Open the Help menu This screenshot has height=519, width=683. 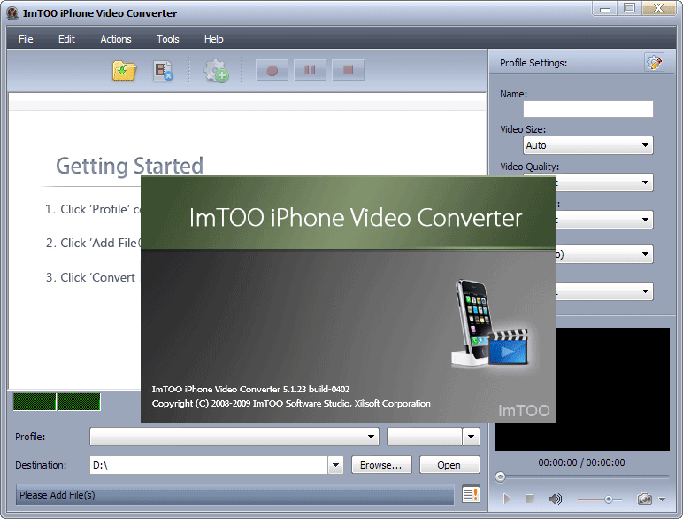pos(214,39)
